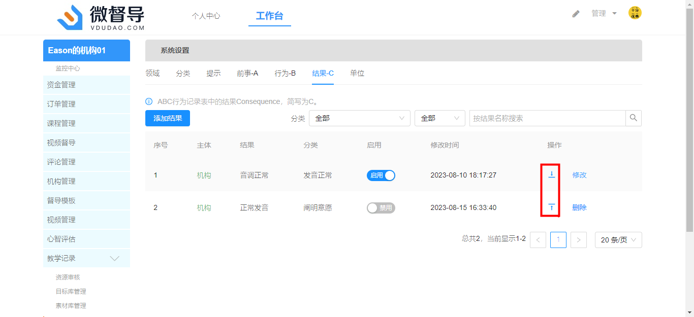Collapse the 教学记录 sidebar section
Image resolution: width=694 pixels, height=317 pixels.
pyautogui.click(x=86, y=258)
